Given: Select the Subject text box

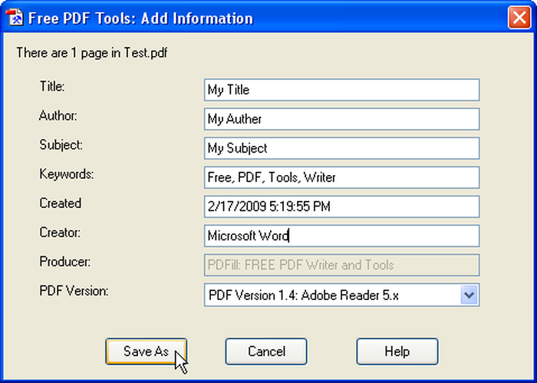Looking at the screenshot, I should [x=342, y=148].
